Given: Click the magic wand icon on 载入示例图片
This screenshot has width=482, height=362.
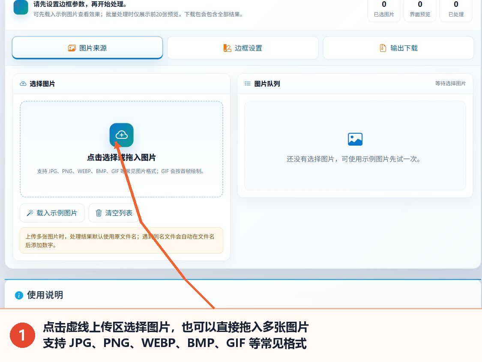Looking at the screenshot, I should 30,213.
